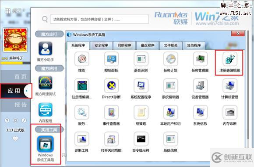Image resolution: width=254 pixels, height=167 pixels.
Task: Click the heart icon below version
Action: pos(15,139)
